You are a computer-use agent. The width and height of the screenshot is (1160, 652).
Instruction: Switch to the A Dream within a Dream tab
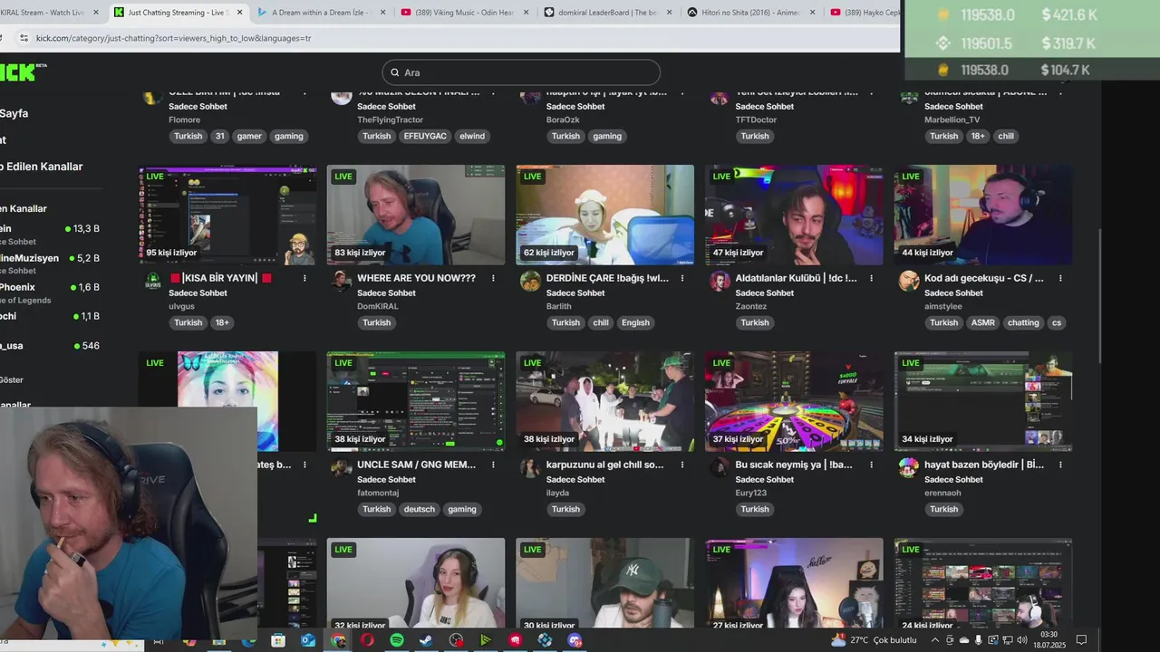tap(320, 13)
